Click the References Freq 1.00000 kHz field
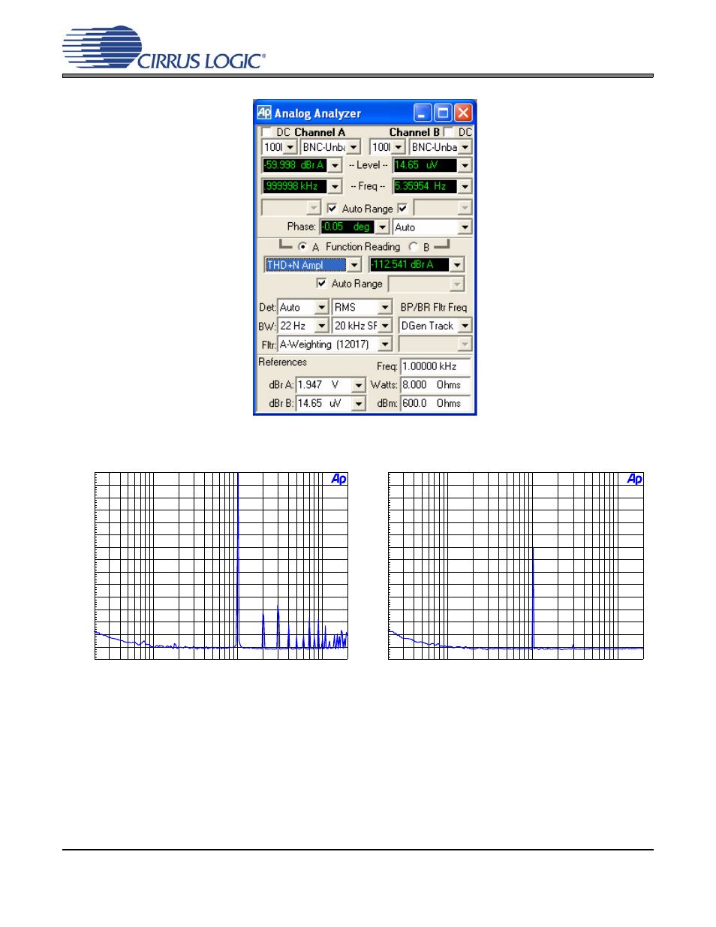Viewport: 716px width, 927px height. click(435, 366)
